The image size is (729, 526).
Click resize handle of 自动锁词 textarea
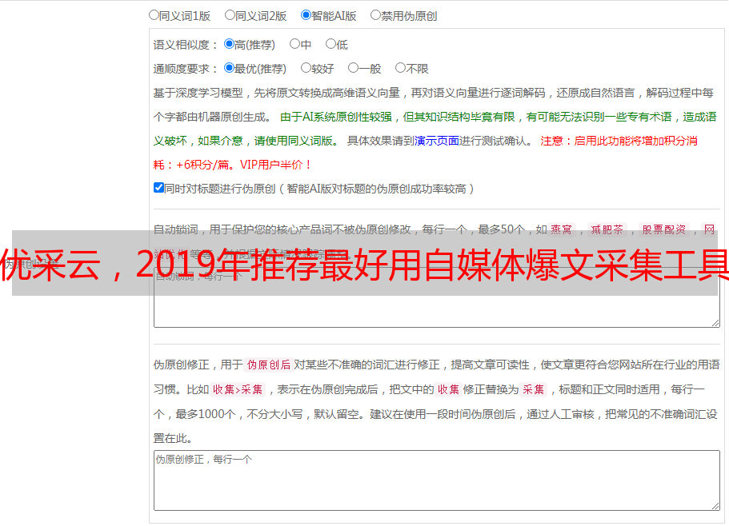[x=715, y=323]
